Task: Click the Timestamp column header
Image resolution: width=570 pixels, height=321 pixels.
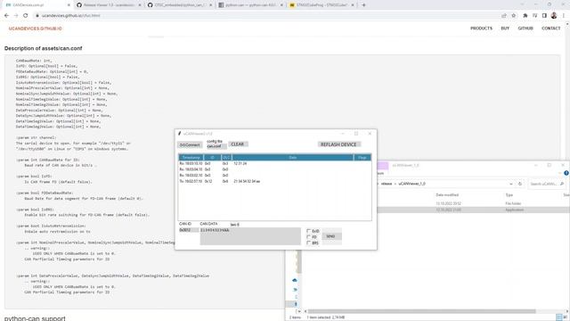Action: click(x=191, y=158)
